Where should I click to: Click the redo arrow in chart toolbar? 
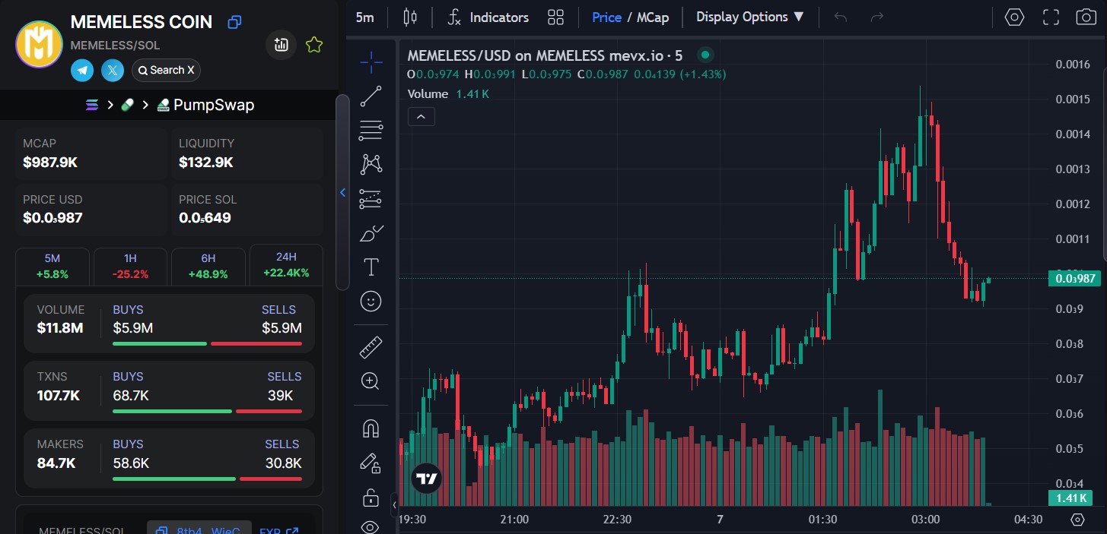pyautogui.click(x=876, y=17)
